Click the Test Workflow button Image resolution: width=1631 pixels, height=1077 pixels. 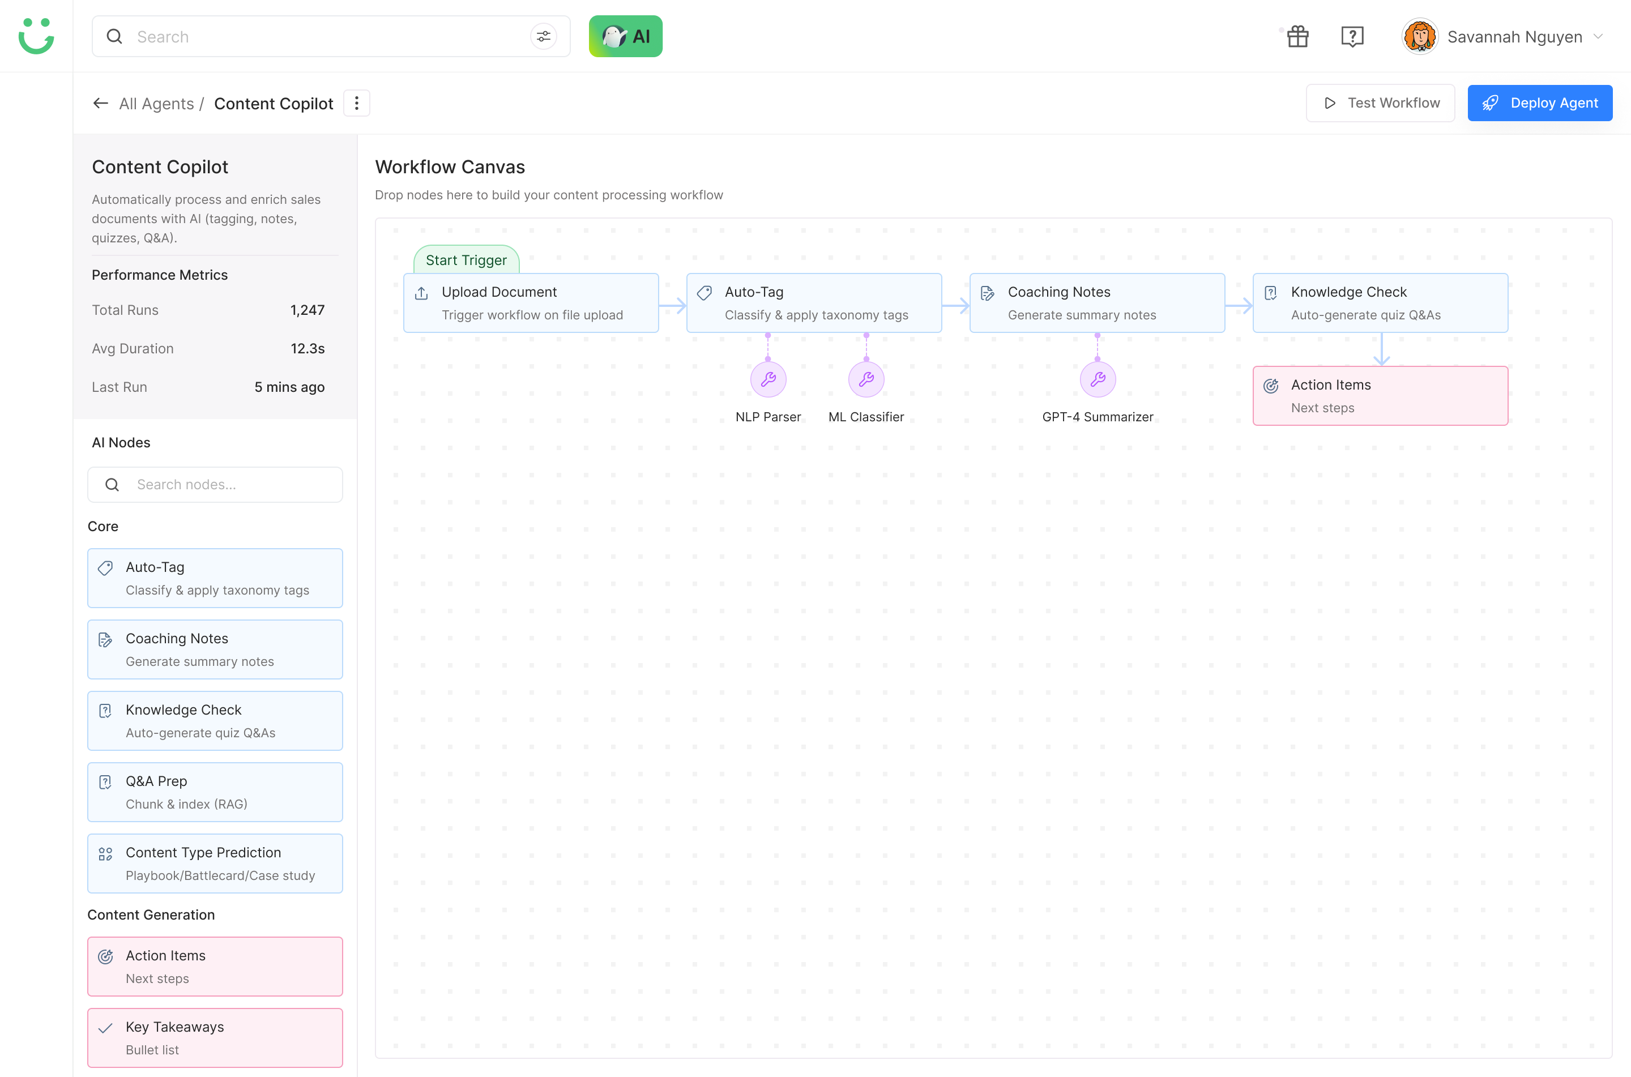(1380, 103)
